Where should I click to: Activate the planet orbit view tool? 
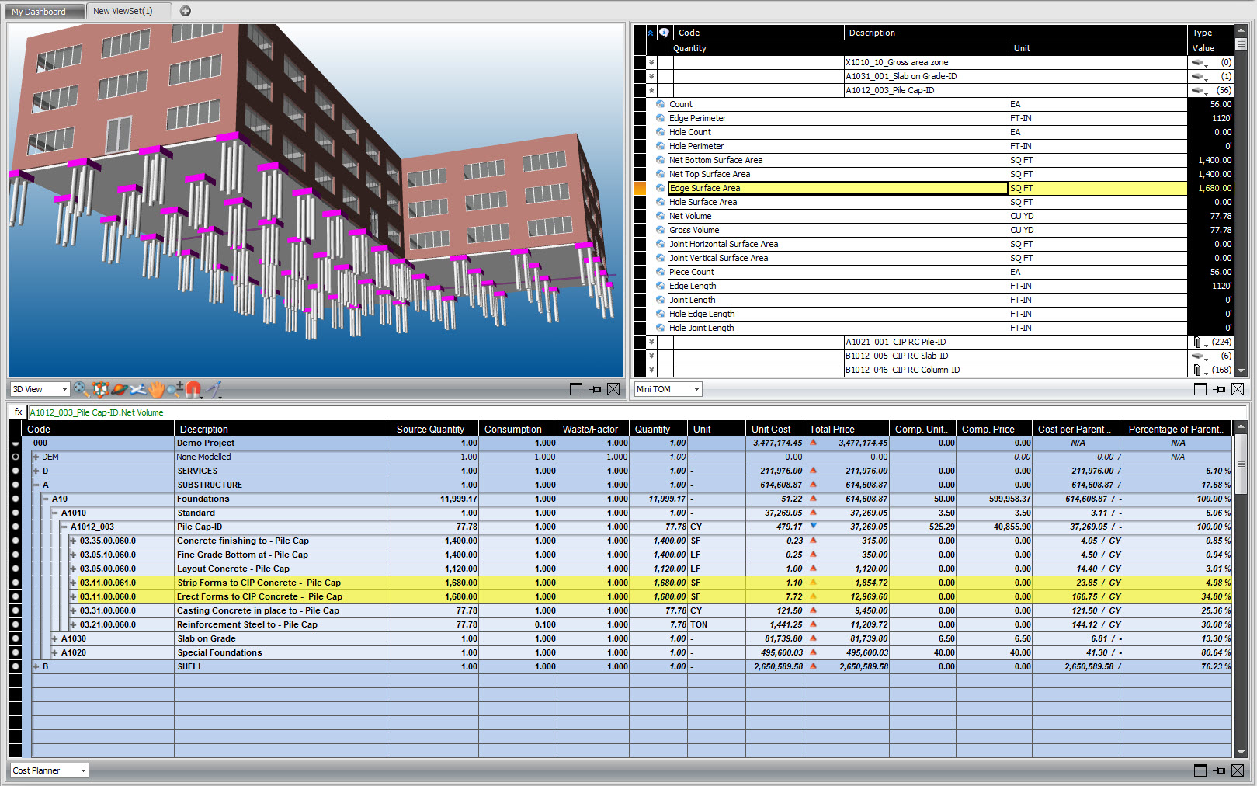tap(119, 389)
